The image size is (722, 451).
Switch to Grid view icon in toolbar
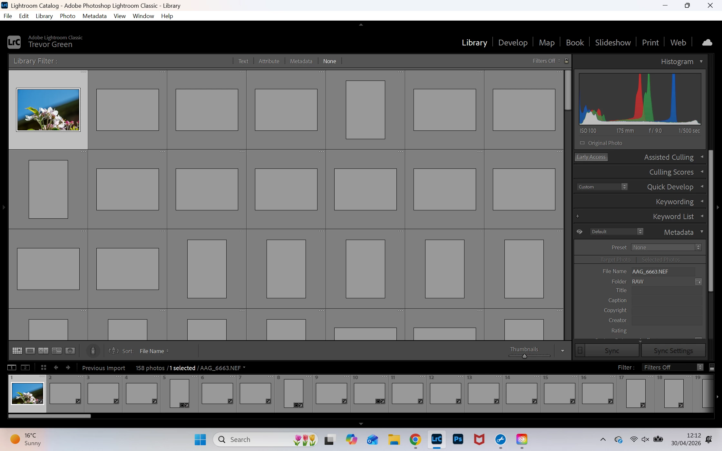(x=17, y=351)
